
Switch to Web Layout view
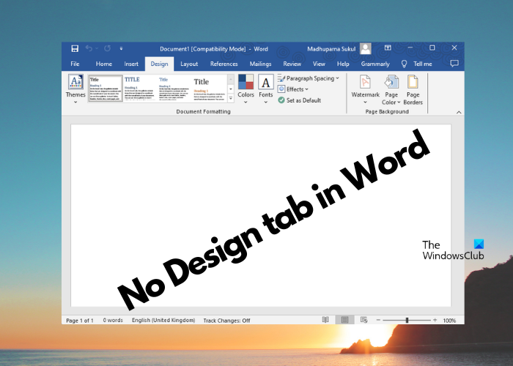click(363, 320)
